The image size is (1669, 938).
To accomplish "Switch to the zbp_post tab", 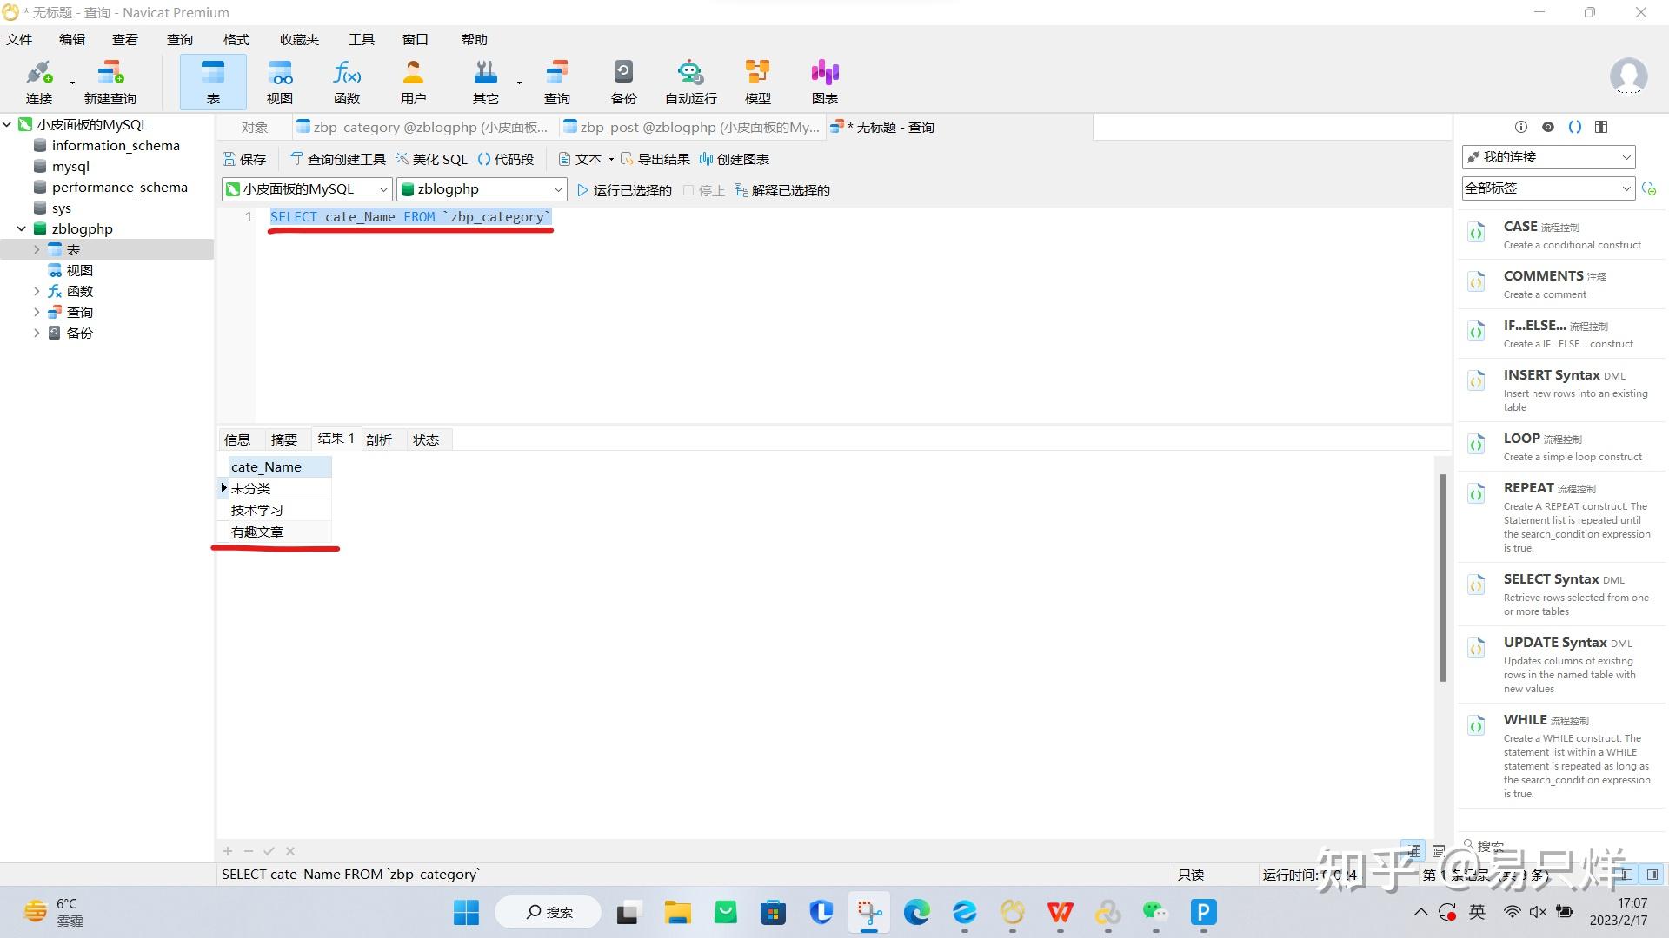I will (x=691, y=127).
